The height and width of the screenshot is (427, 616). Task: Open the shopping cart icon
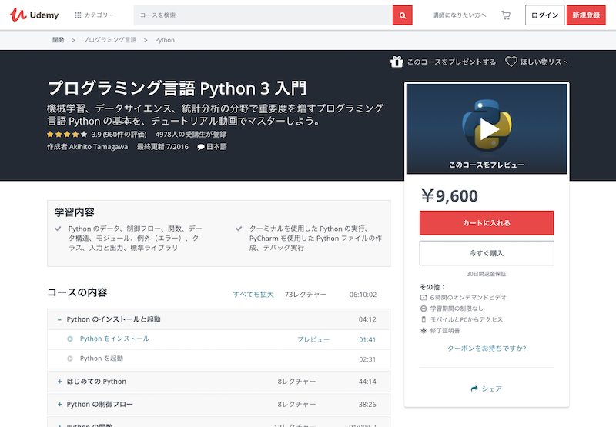(506, 15)
